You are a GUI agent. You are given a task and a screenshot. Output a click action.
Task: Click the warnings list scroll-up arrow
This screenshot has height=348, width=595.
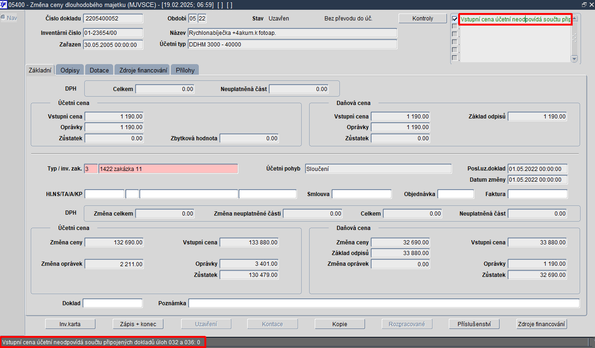[x=574, y=18]
